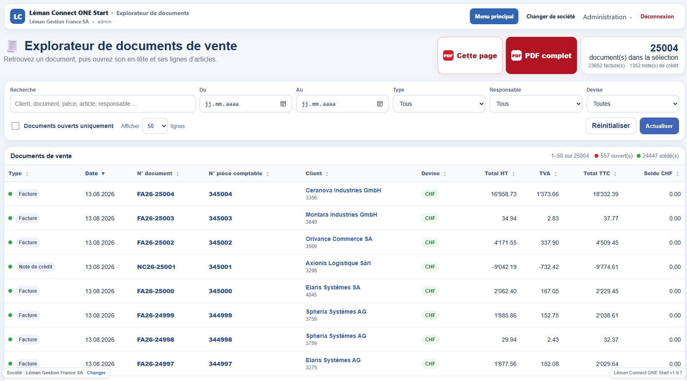Open client Ceranova Industries GmbH
687x381 pixels.
(343, 190)
